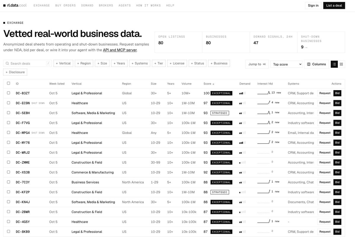Click Bid for DC-MPG4
355x237 pixels.
coord(337,133)
